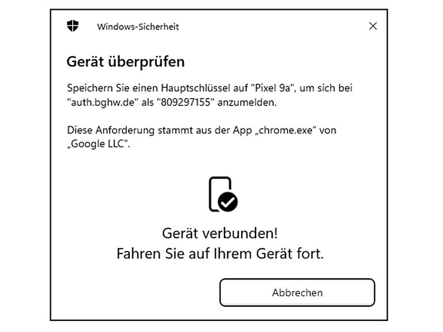Click the account number "809297155"
Viewport: 443px width, 332px height.
click(x=185, y=102)
